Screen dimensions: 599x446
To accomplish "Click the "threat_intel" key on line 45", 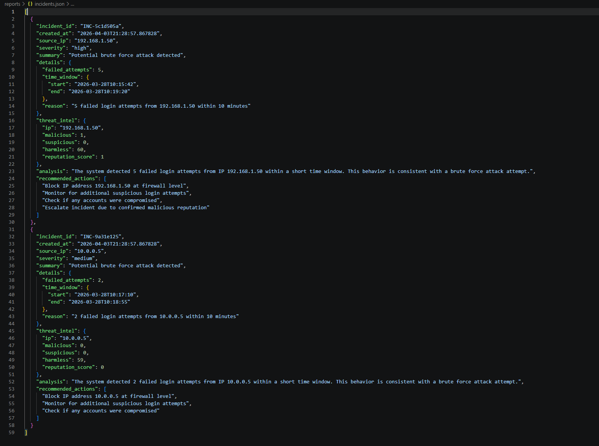I will tap(57, 331).
